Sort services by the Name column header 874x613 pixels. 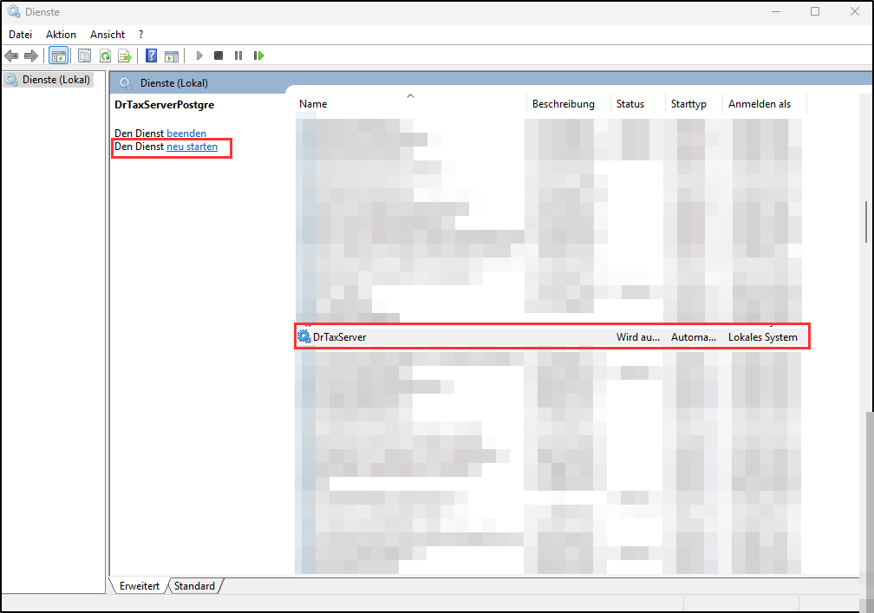pyautogui.click(x=411, y=104)
